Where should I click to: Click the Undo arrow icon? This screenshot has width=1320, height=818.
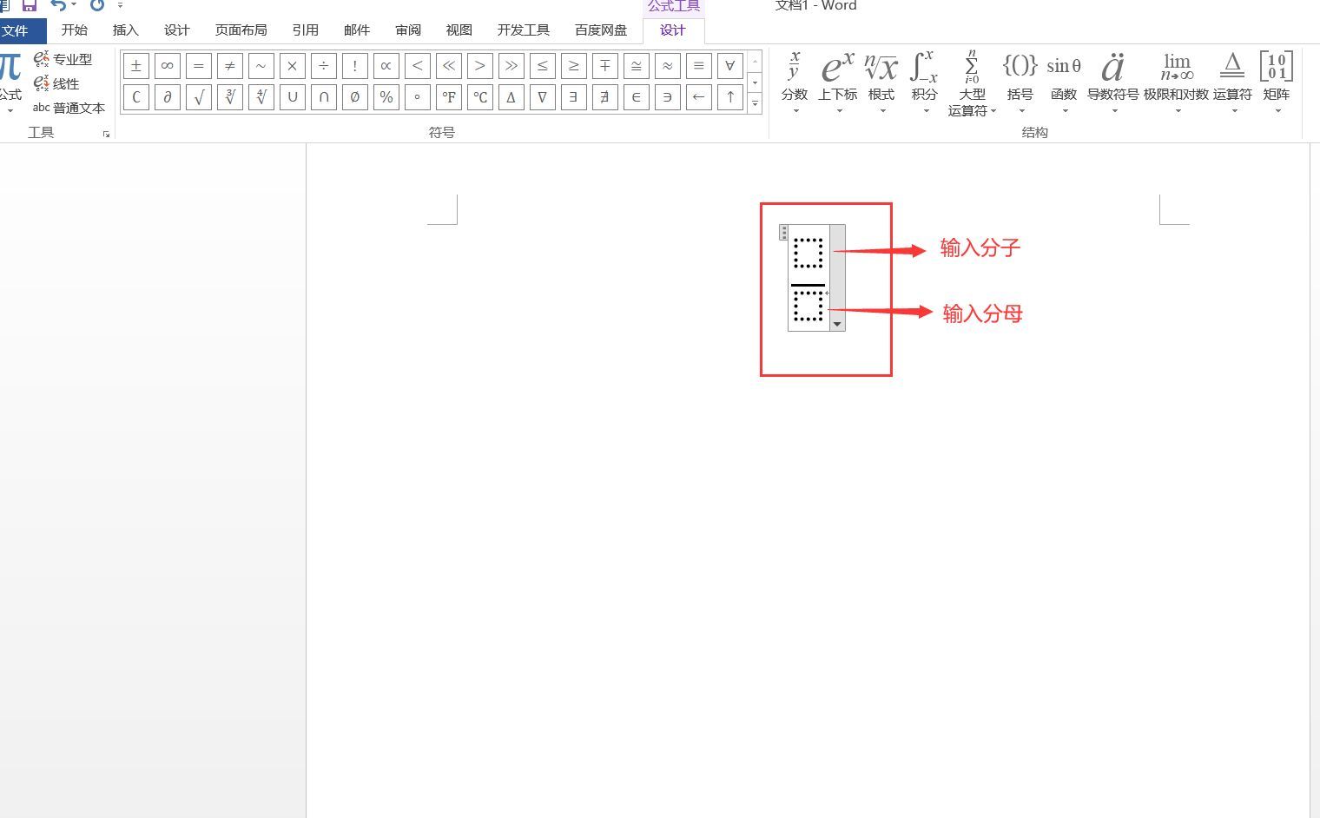click(57, 4)
